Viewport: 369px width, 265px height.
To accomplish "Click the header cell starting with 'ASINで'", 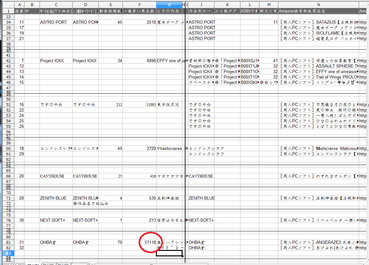I will tap(250, 11).
